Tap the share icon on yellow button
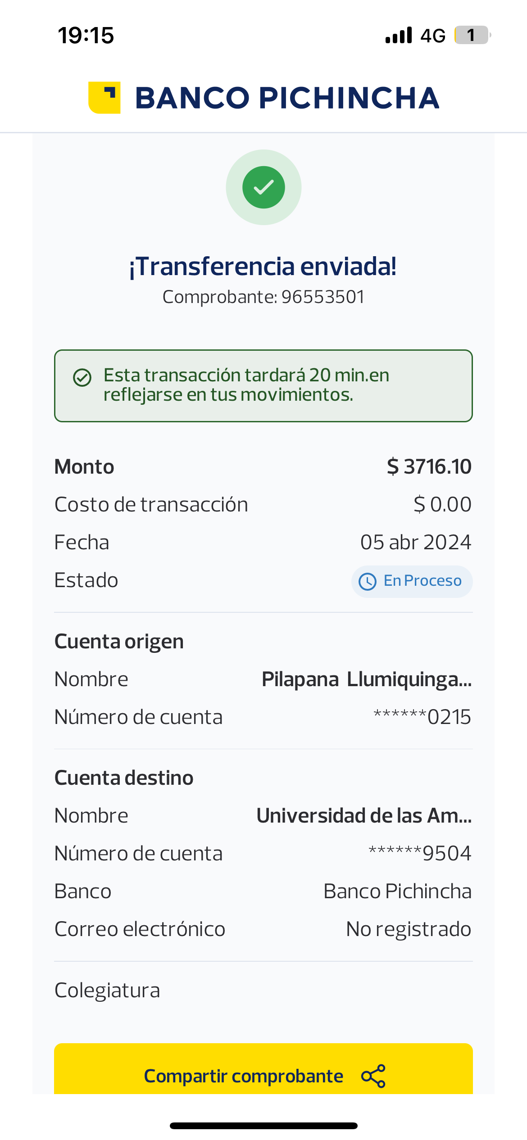Viewport: 527px width, 1140px height. pyautogui.click(x=373, y=1076)
